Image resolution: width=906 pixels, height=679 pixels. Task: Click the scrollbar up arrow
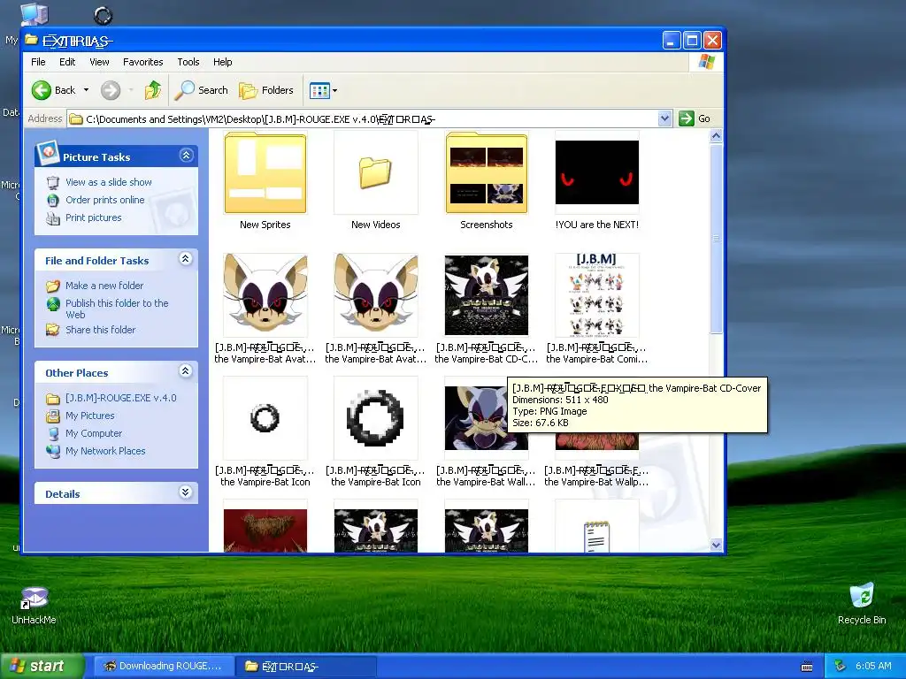716,136
